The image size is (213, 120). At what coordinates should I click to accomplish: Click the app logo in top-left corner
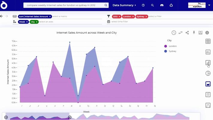tap(4, 5)
